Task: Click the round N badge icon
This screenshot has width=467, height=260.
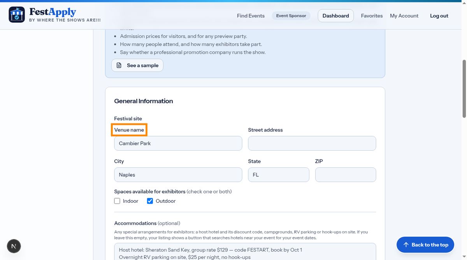Action: tap(14, 246)
